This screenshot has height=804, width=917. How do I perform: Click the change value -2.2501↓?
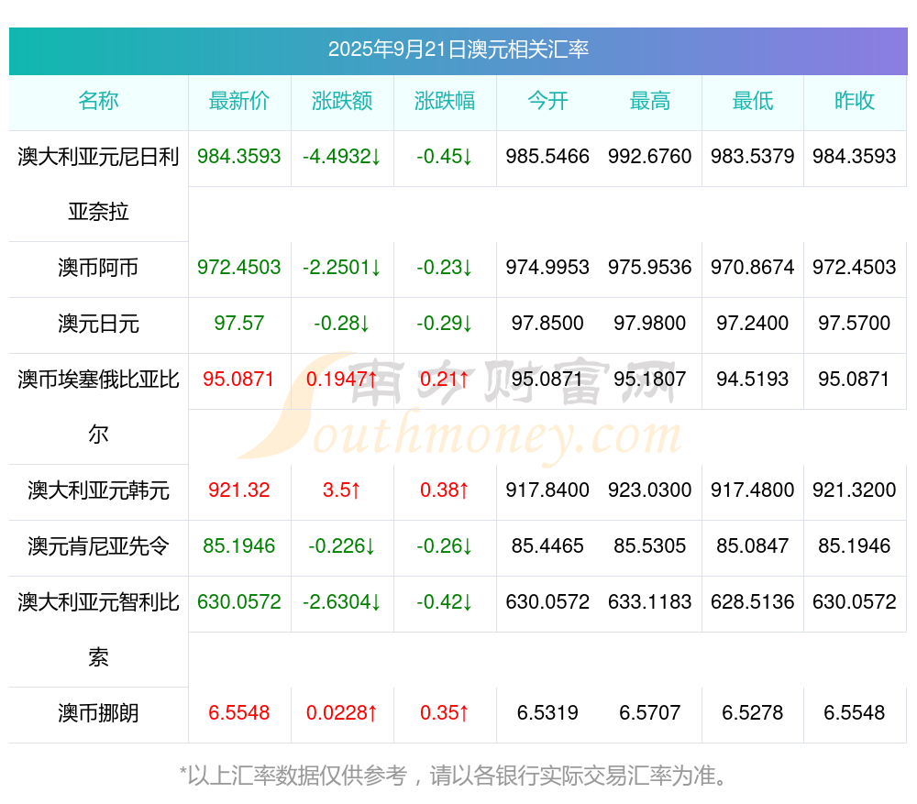pos(342,267)
